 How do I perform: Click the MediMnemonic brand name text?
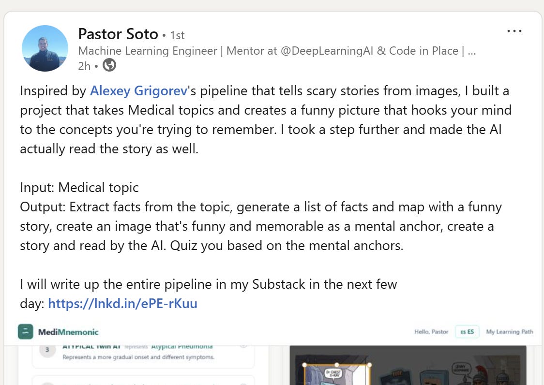[x=68, y=332]
